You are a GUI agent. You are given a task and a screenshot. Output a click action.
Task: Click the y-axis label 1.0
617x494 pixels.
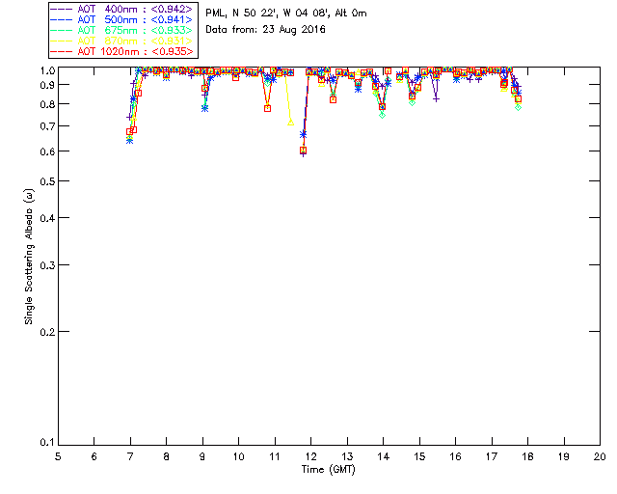[x=47, y=70]
